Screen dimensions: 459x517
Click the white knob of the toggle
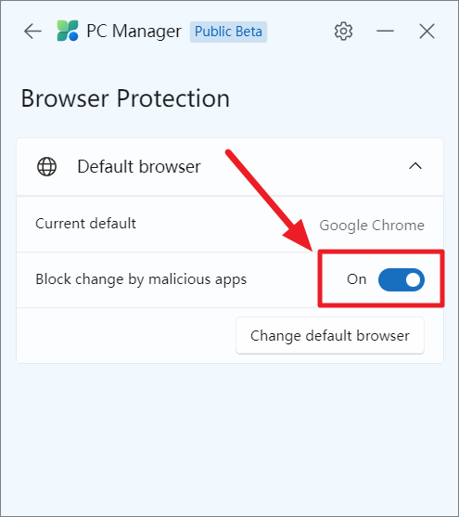[413, 280]
